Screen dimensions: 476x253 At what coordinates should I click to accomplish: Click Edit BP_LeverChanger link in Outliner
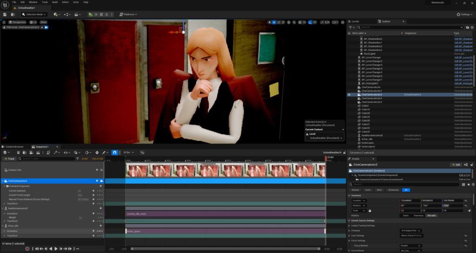coord(463,58)
